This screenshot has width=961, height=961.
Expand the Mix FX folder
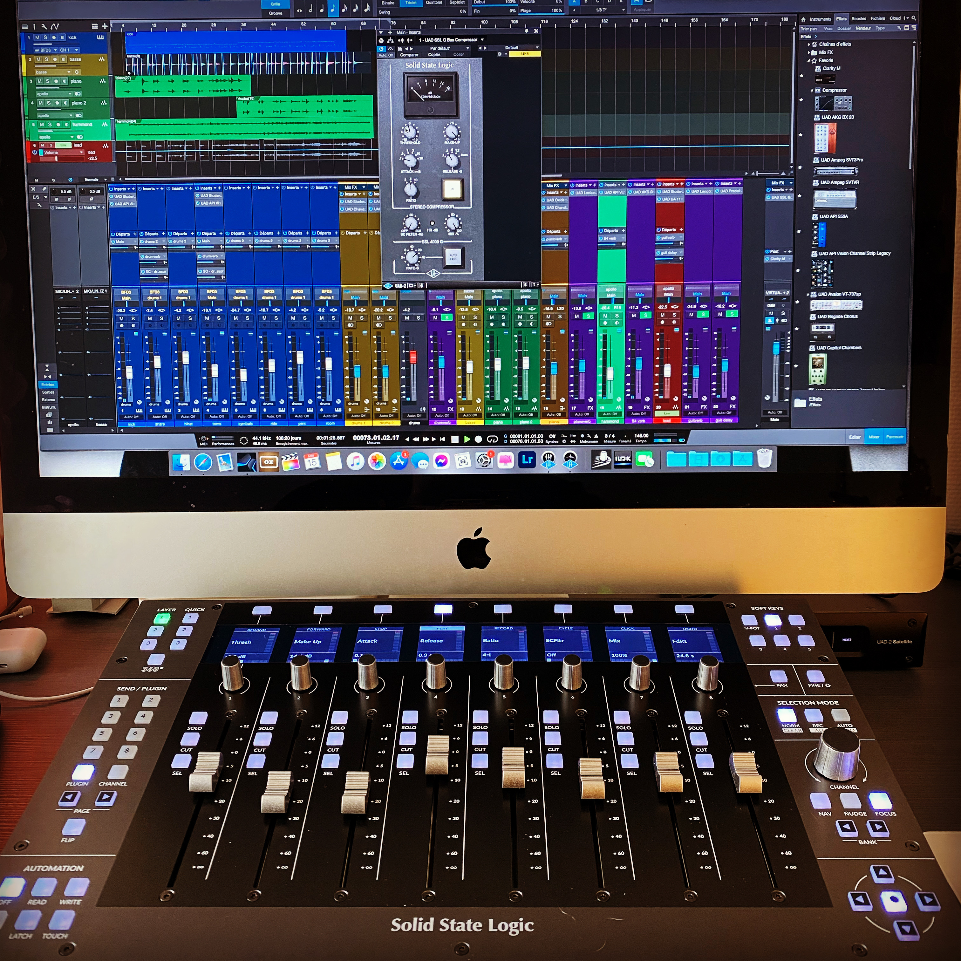pos(809,52)
